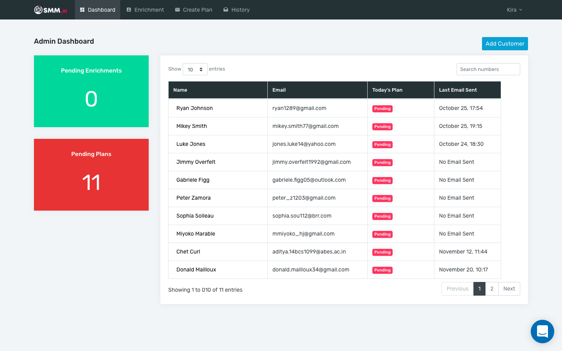The image size is (562, 351).
Task: Click Pending badge in Chet Curl row
Action: [382, 252]
